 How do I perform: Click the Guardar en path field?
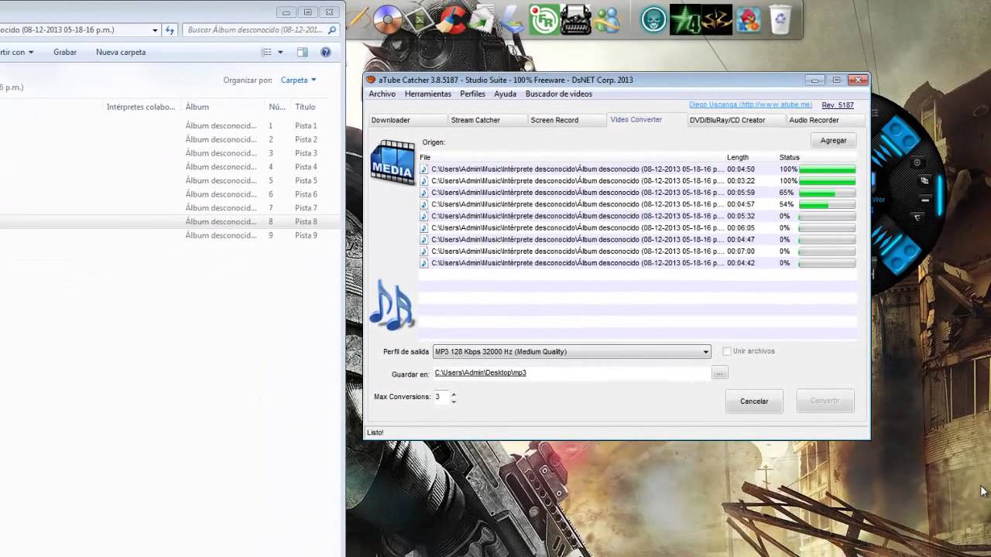tap(571, 373)
